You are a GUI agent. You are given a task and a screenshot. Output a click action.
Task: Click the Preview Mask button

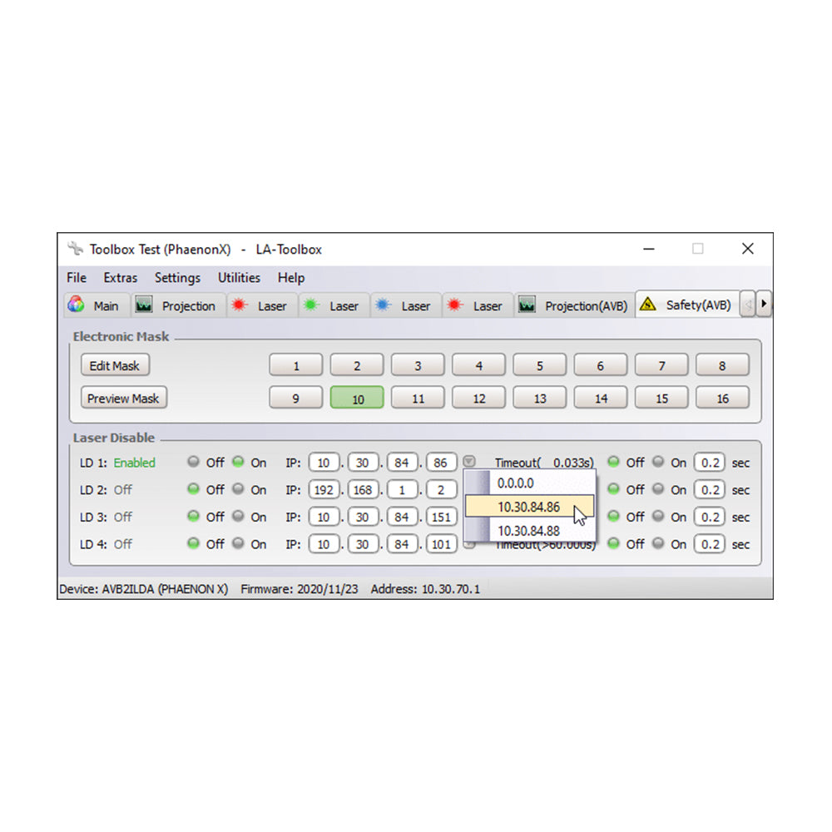(x=124, y=398)
